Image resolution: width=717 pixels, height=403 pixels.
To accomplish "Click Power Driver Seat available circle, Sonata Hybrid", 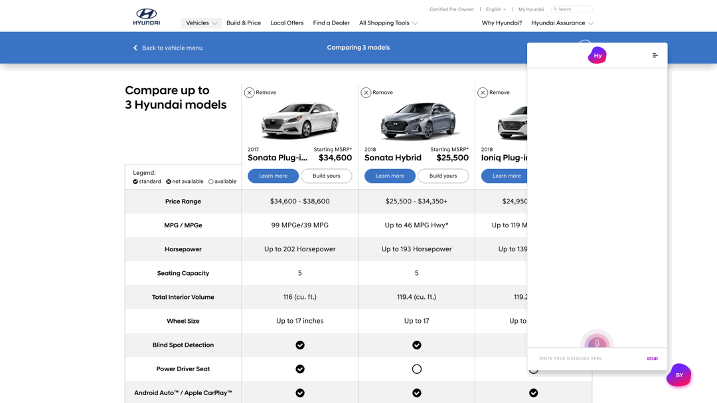I will (x=416, y=369).
